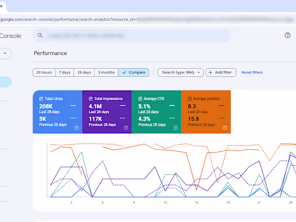Switch to the 3 months range
This screenshot has width=296, height=222.
[107, 72]
